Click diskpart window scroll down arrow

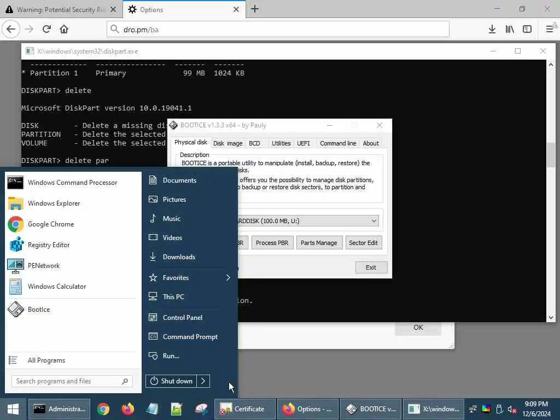click(x=551, y=318)
